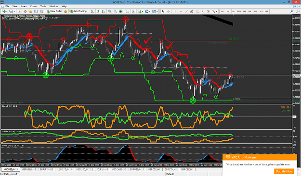Expand the New Chart dropdown arrow
301x176 pixels.
point(7,12)
